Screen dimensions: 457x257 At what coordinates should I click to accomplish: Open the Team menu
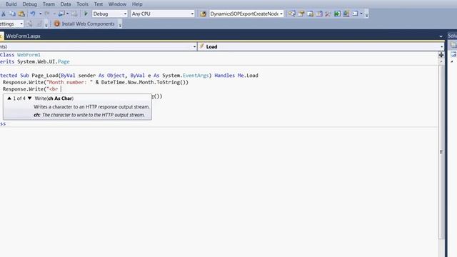pos(49,4)
